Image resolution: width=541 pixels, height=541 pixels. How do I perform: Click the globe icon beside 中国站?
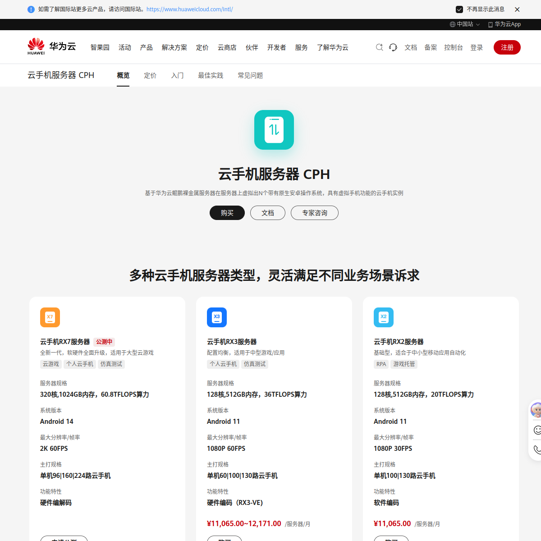click(x=453, y=24)
